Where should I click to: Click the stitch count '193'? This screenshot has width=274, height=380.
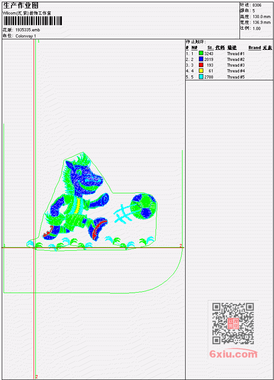tap(210, 65)
